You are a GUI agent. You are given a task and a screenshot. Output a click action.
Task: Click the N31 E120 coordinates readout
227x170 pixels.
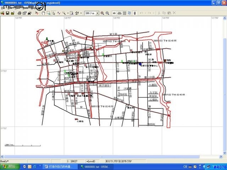pyautogui.click(x=119, y=161)
